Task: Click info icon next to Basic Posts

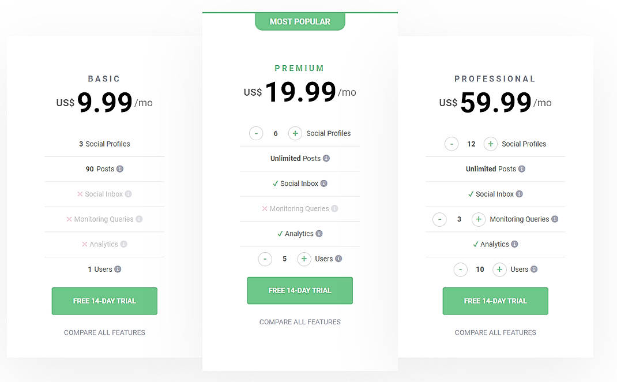Action: (x=120, y=169)
